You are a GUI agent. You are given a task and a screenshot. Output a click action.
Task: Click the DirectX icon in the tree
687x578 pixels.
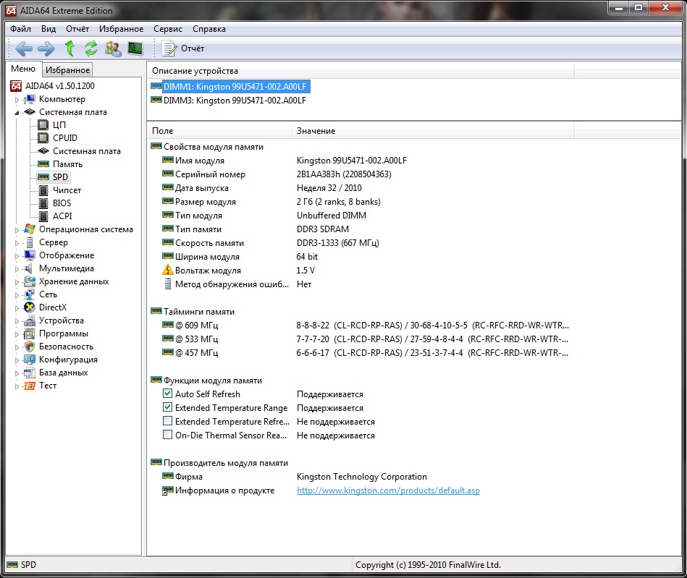(30, 307)
